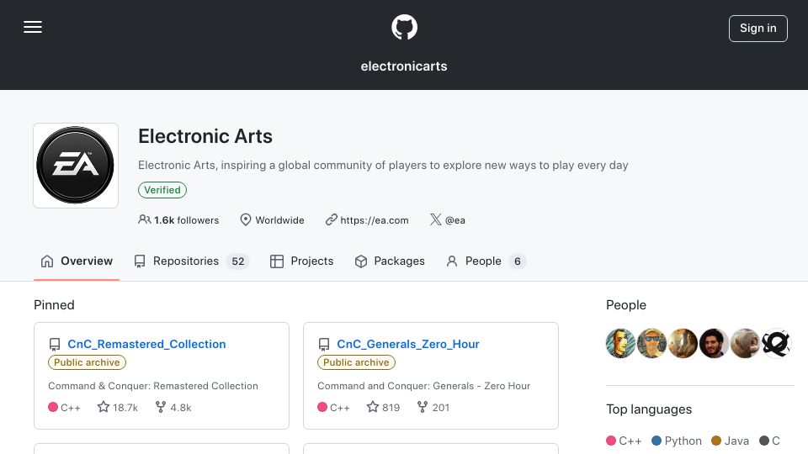The height and width of the screenshot is (454, 808).
Task: Select the Overview tab
Action: click(x=77, y=261)
